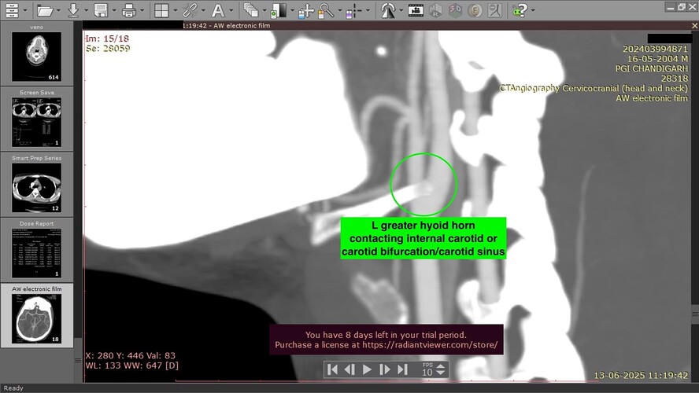Jump to last frame in cine controls
Screen dimensions: 699x393
(402, 369)
